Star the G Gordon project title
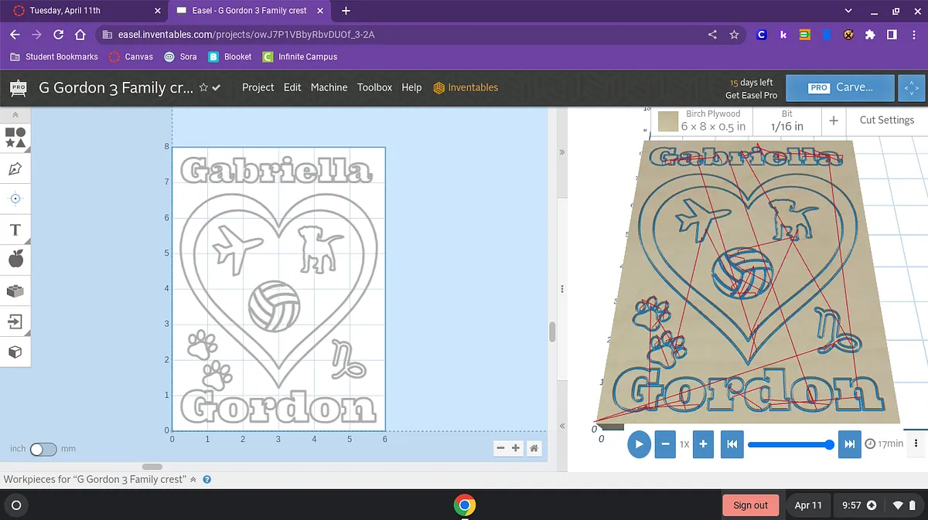The width and height of the screenshot is (928, 520). 203,88
